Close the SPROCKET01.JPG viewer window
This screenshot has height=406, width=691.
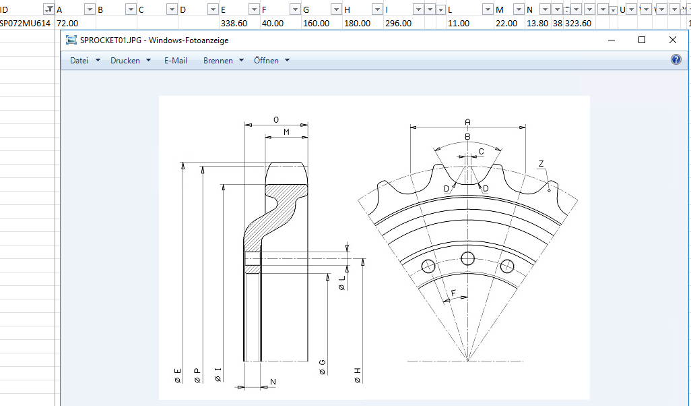(x=673, y=40)
